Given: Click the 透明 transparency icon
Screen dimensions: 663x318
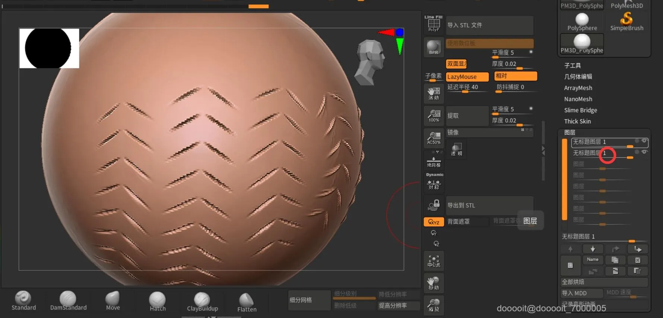Looking at the screenshot, I should coord(456,149).
